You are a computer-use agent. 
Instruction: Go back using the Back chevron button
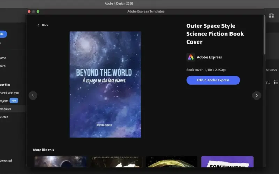click(43, 25)
